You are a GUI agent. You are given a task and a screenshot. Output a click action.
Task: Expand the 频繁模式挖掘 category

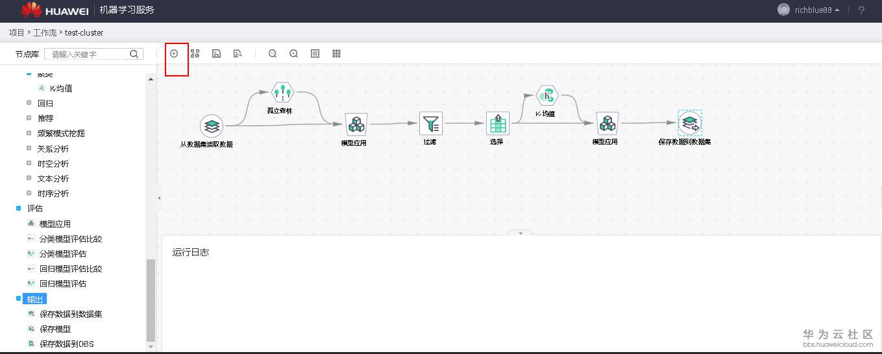click(29, 133)
